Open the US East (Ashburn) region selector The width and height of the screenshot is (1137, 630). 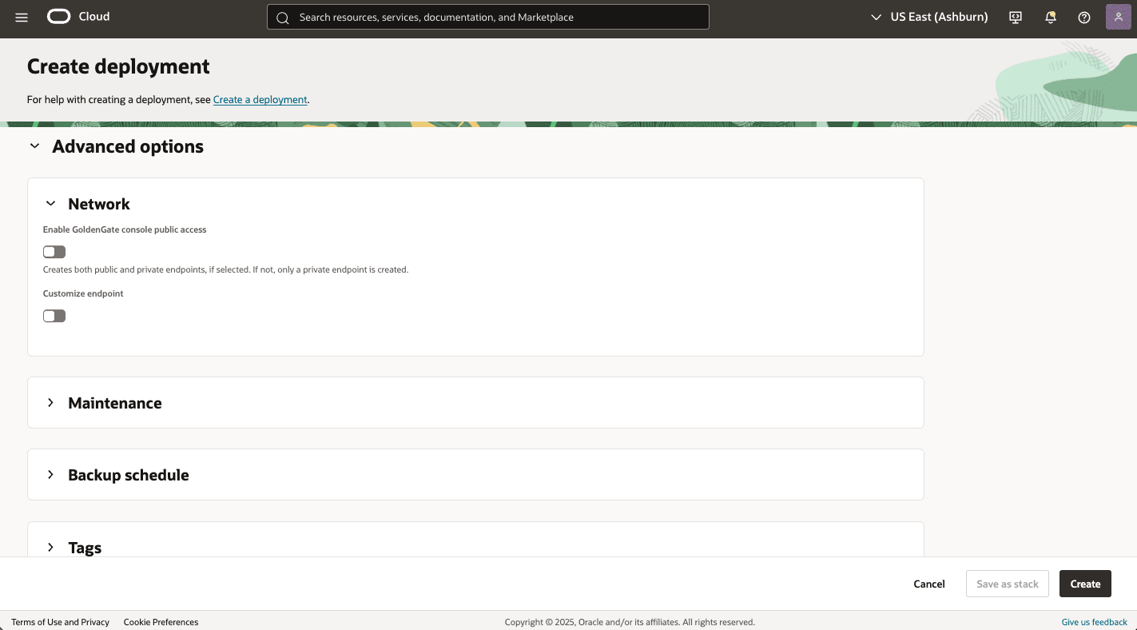[929, 17]
